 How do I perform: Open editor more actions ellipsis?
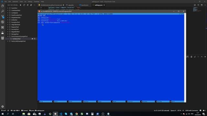205,5
